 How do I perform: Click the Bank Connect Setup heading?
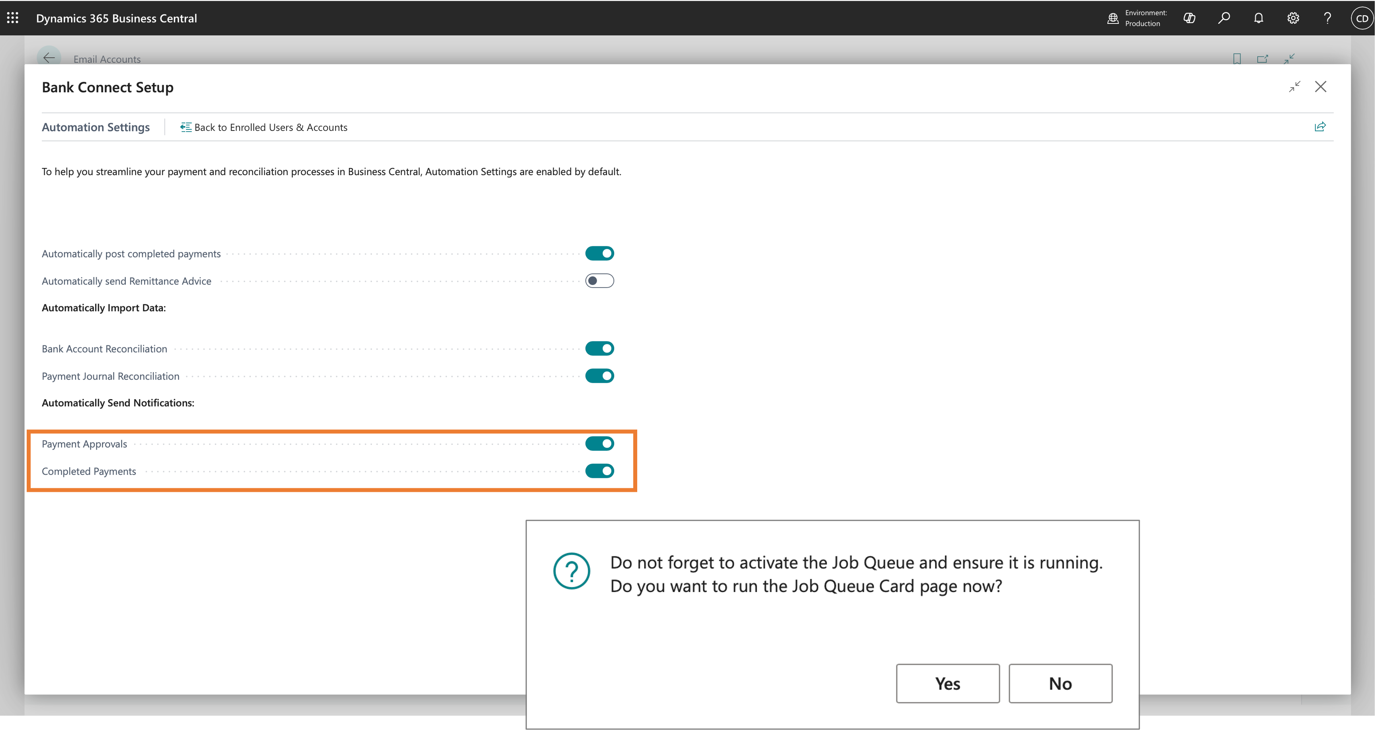[x=108, y=87]
